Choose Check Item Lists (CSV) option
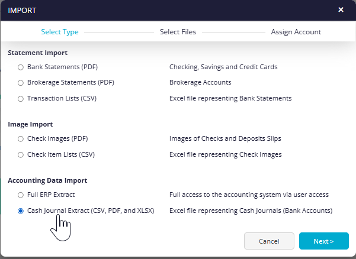This screenshot has height=259, width=356. [x=21, y=155]
